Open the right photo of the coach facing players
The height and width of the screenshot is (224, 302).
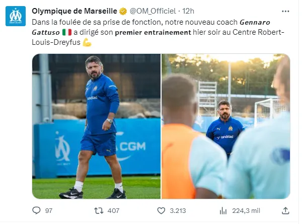226,126
